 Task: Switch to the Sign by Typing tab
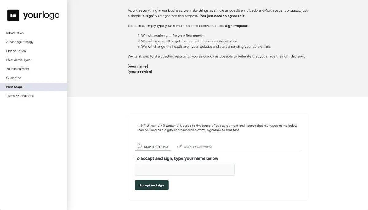point(155,146)
